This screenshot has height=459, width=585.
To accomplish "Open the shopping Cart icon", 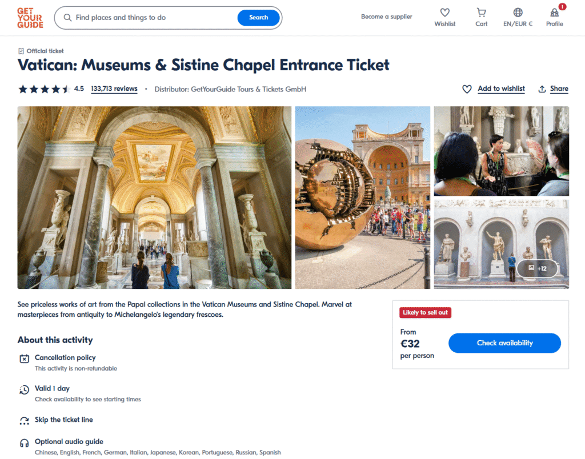I will (x=481, y=13).
